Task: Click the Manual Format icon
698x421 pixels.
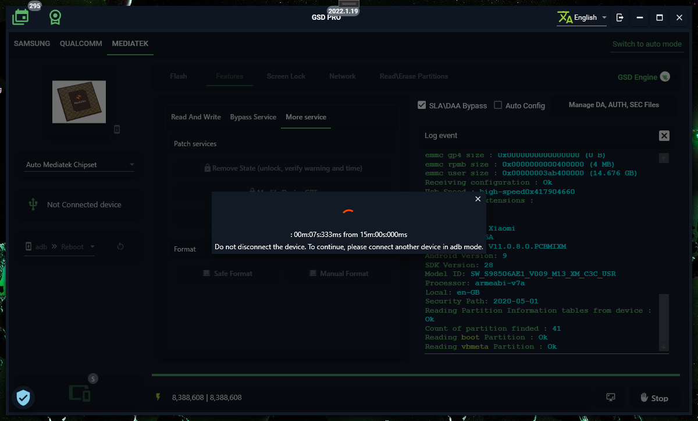Action: pos(313,273)
